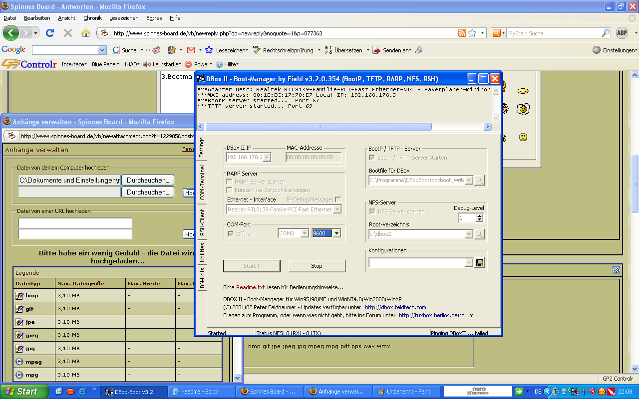Switch to the COM-Terminal tab
Viewport: 639px width, 399px height.
pos(202,183)
